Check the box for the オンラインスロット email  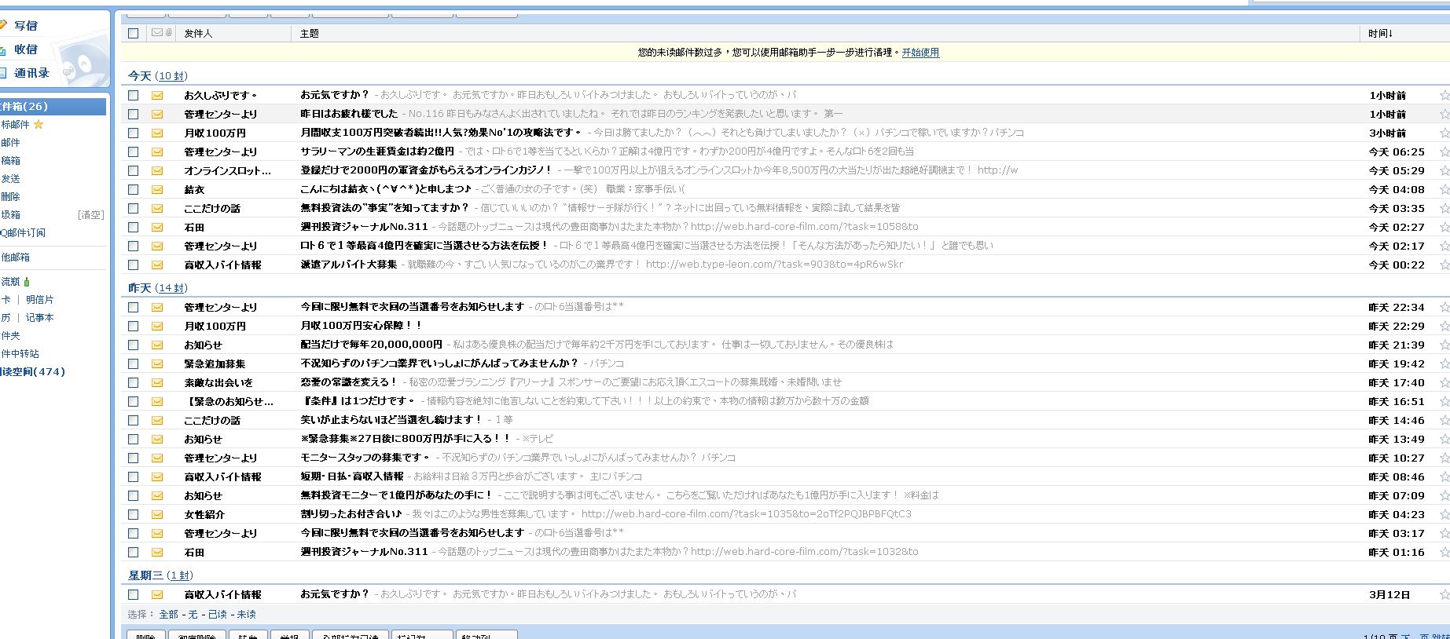[x=133, y=170]
